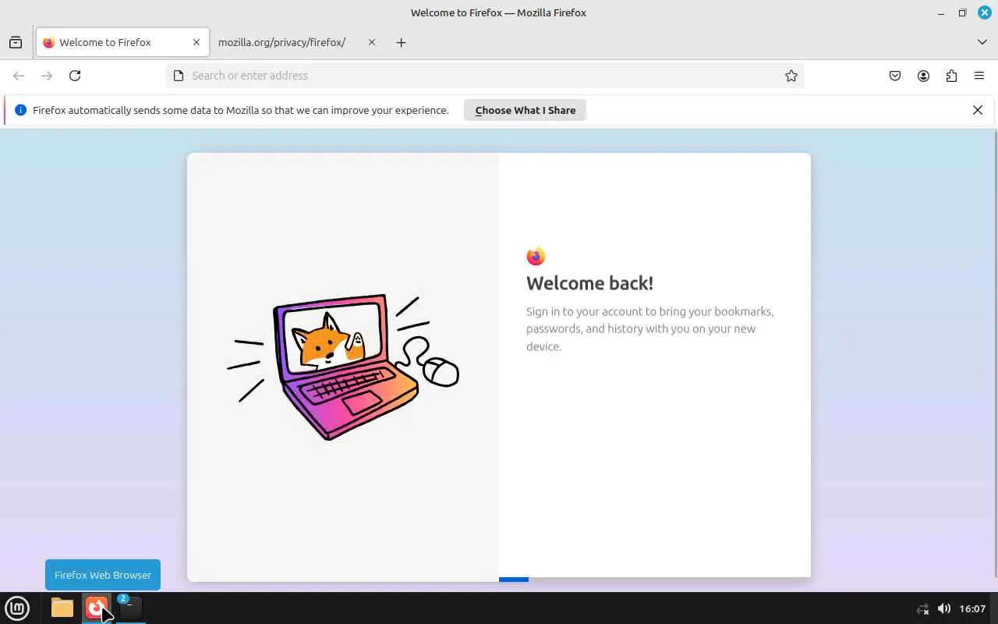Click the sign in description text
This screenshot has width=998, height=624.
coord(650,328)
